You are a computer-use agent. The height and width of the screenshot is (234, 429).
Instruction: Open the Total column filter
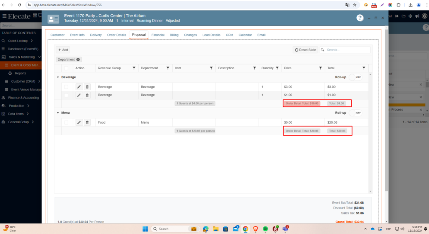click(364, 68)
